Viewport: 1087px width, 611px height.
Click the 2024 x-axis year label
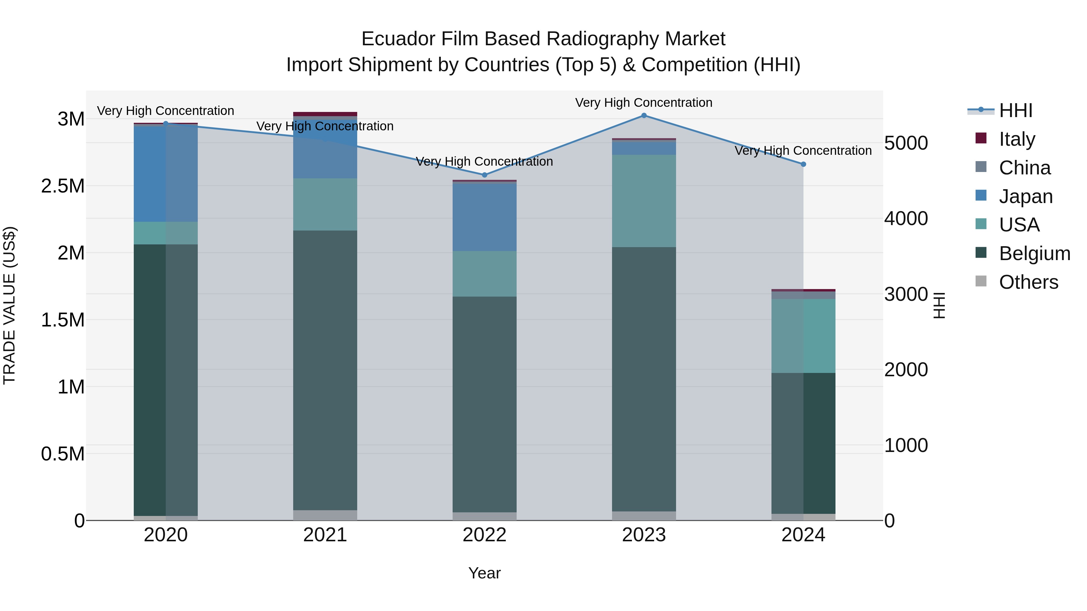pyautogui.click(x=803, y=535)
